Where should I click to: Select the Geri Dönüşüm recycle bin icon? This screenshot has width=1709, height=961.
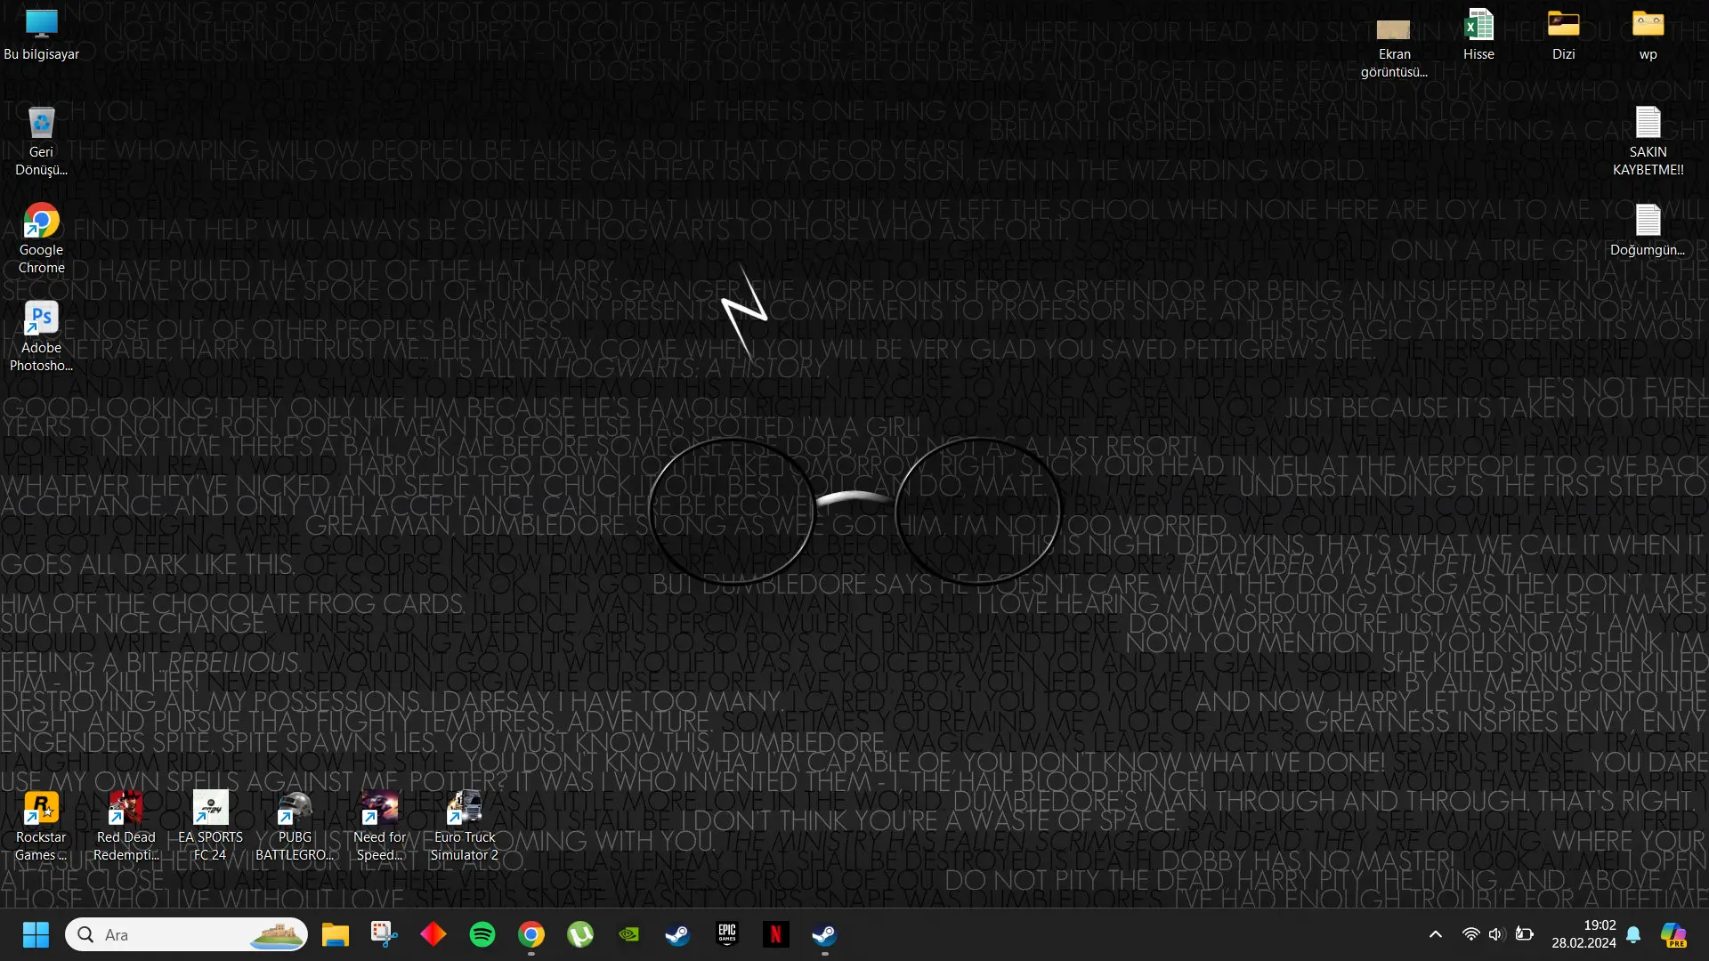pyautogui.click(x=41, y=141)
